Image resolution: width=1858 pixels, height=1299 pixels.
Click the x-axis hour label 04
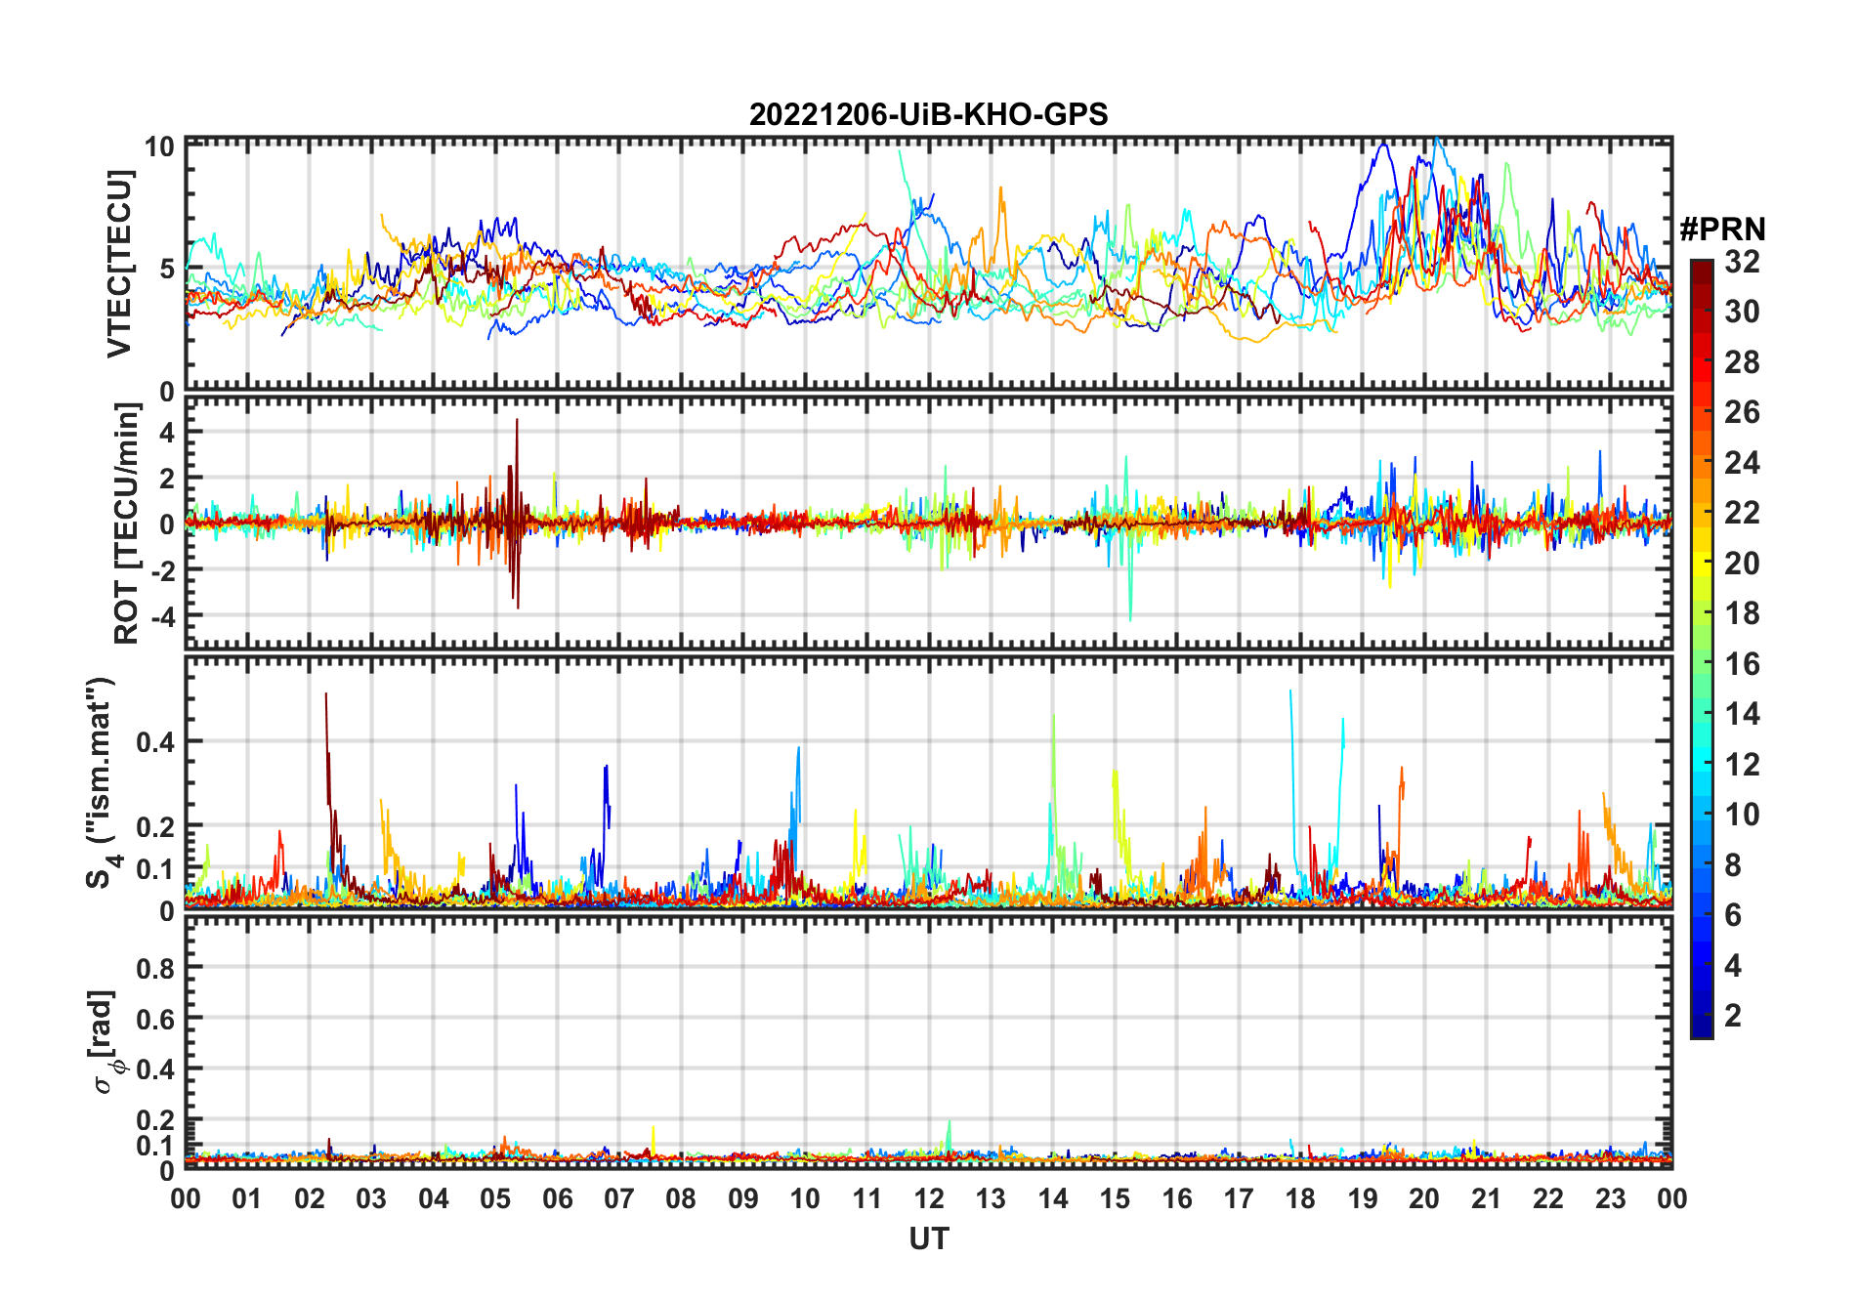coord(434,1198)
